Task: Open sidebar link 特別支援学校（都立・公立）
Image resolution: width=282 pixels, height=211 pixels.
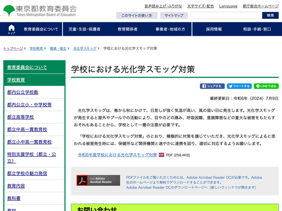Action: [x=31, y=158]
